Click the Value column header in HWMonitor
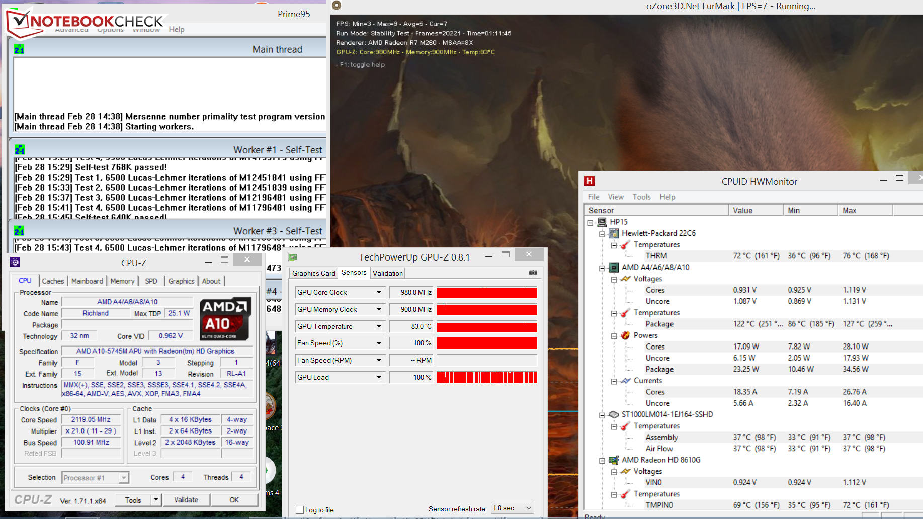Screen dimensions: 923x519 756,210
